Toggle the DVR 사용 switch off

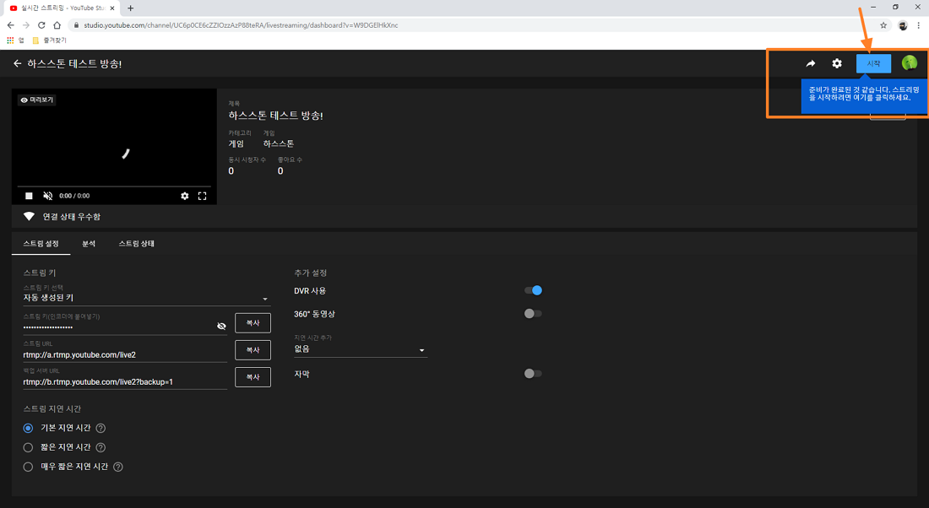click(x=533, y=290)
